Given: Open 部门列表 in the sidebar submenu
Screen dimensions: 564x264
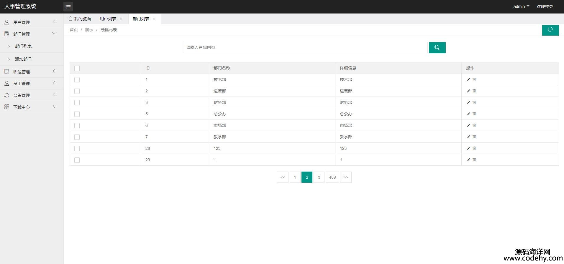Looking at the screenshot, I should point(23,46).
